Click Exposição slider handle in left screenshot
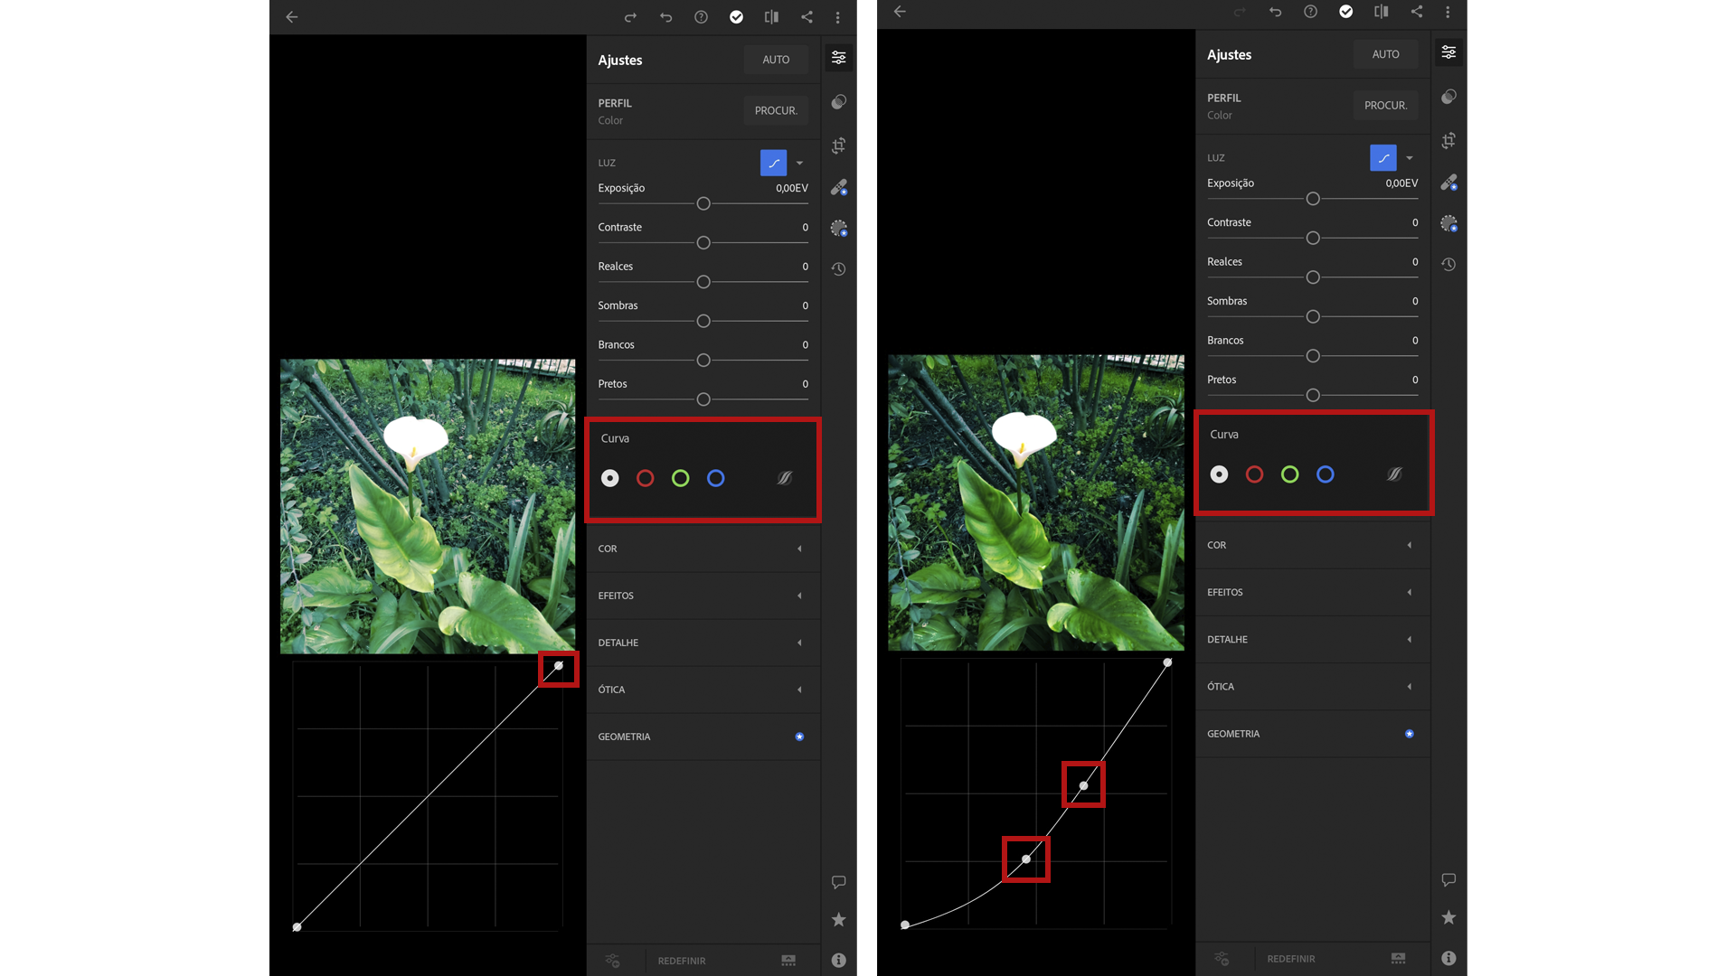 point(703,204)
